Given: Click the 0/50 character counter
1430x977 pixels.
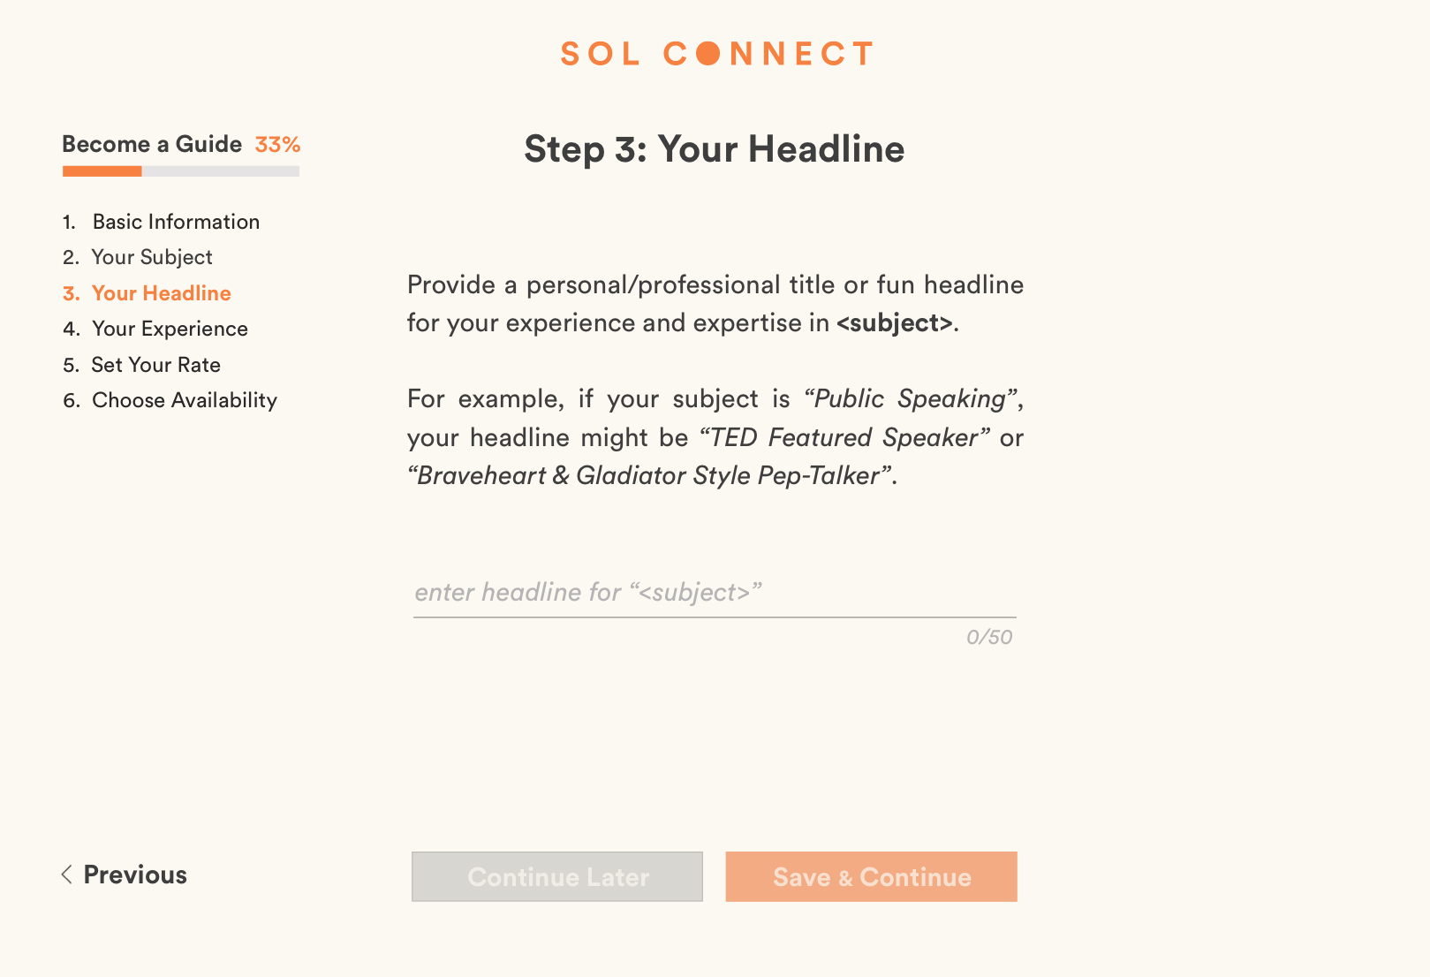Looking at the screenshot, I should click(x=989, y=637).
